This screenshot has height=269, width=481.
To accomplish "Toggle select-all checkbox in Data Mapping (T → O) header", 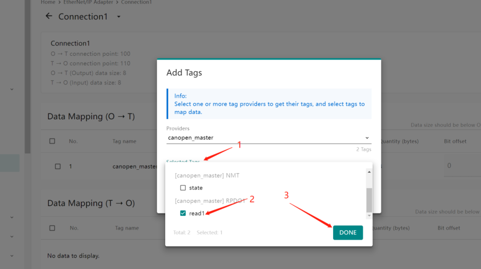I will tap(52, 228).
